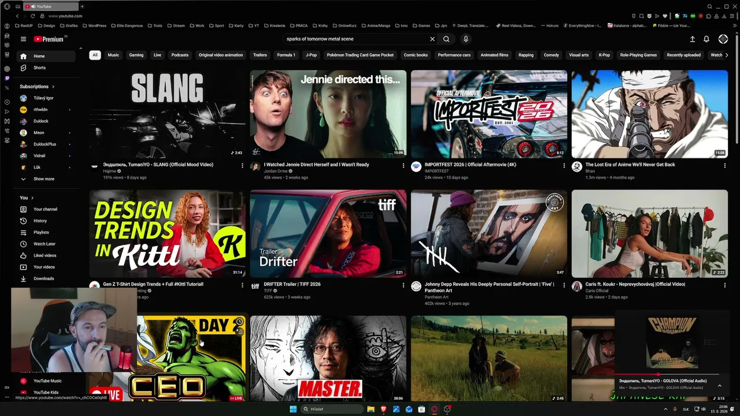The height and width of the screenshot is (416, 740).
Task: Click in the YouTube search field
Action: (355, 39)
